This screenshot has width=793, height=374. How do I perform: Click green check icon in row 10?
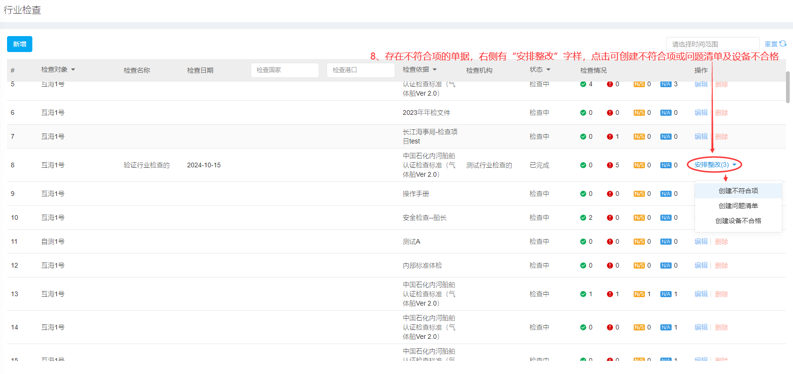point(583,217)
